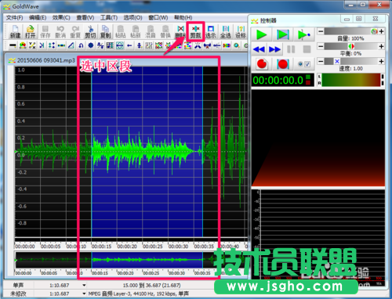Click the 打开 (Open) folder icon
Screen dimensions: 392x299
(x=30, y=32)
